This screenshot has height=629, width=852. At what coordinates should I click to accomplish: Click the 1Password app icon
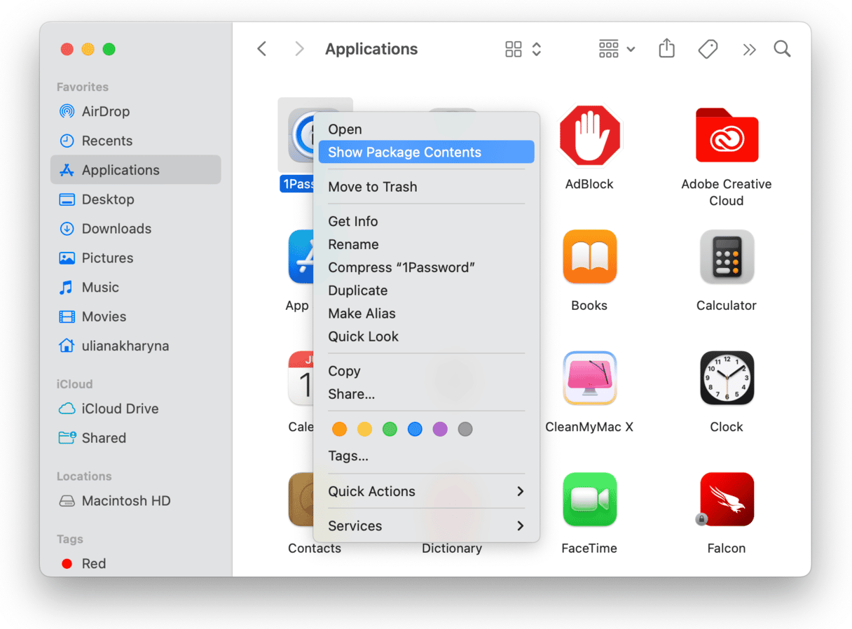click(x=301, y=135)
